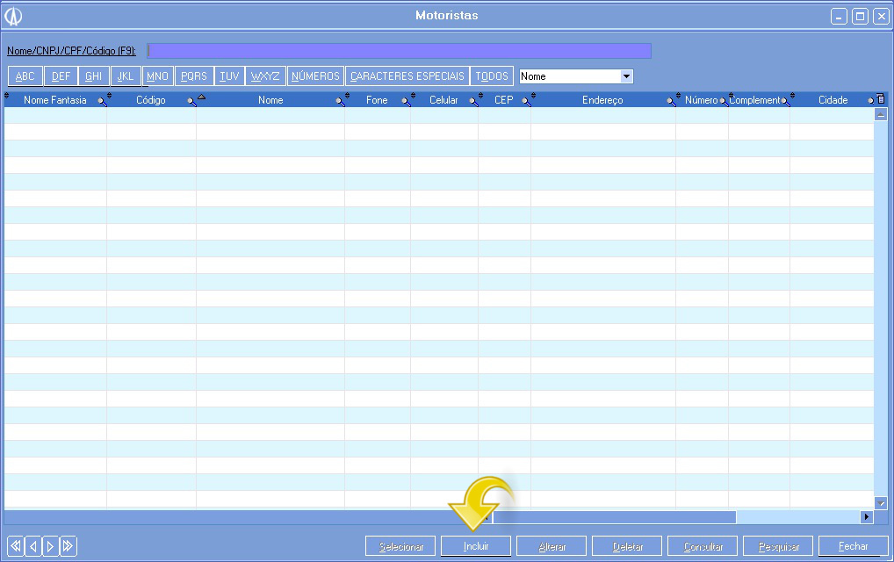Image resolution: width=894 pixels, height=562 pixels.
Task: Show all entries with TODOS filter
Action: click(x=492, y=76)
